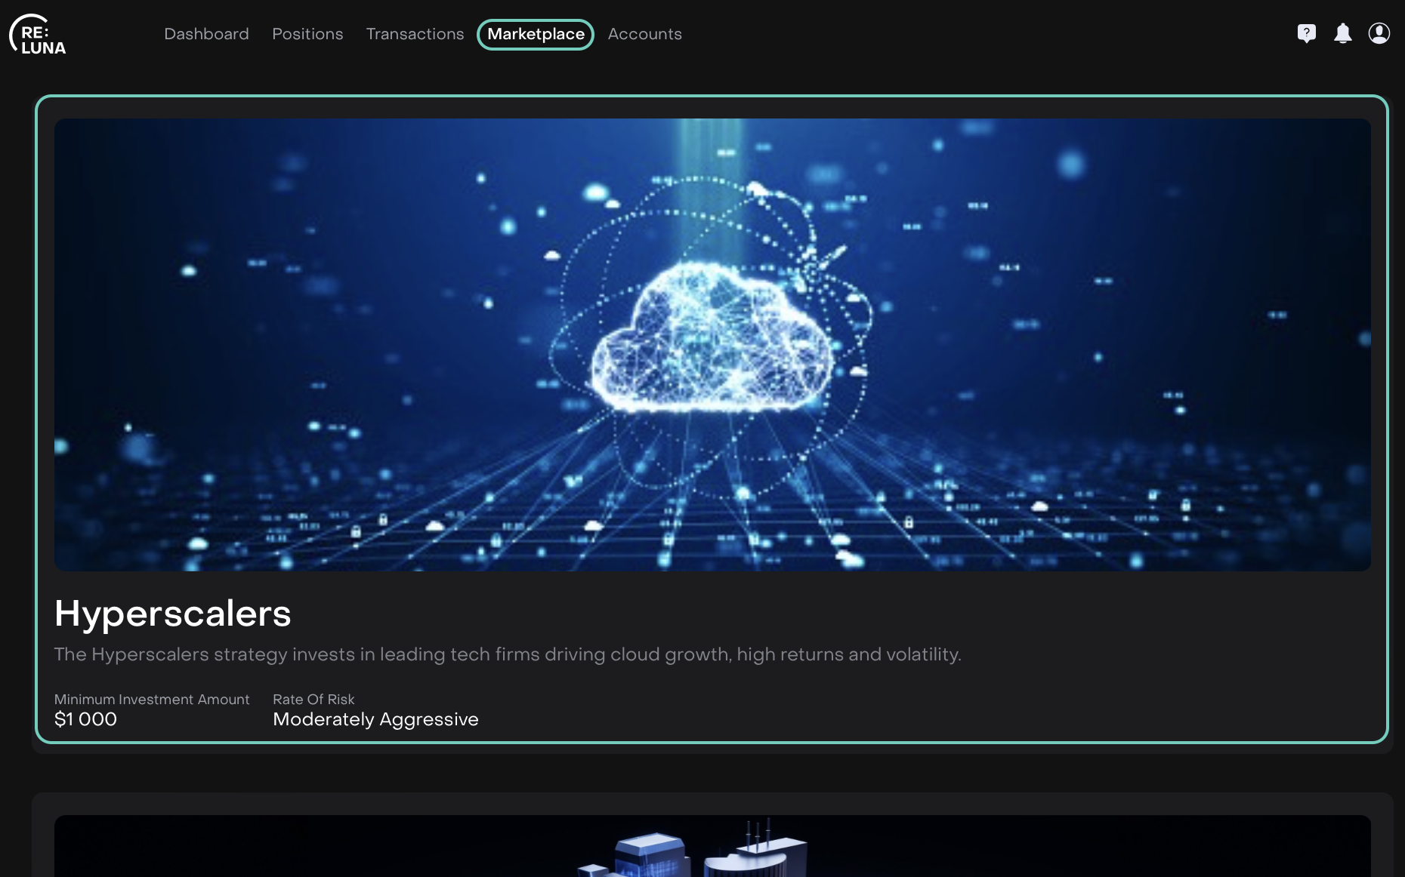The image size is (1405, 877).
Task: Go to the Dashboard tab
Action: coord(206,34)
